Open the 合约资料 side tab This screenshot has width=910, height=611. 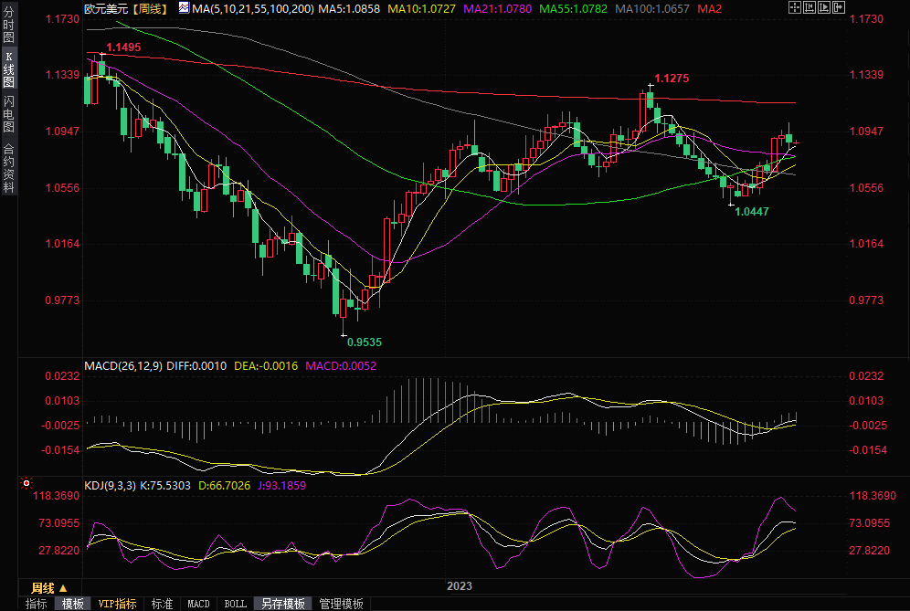click(x=8, y=167)
